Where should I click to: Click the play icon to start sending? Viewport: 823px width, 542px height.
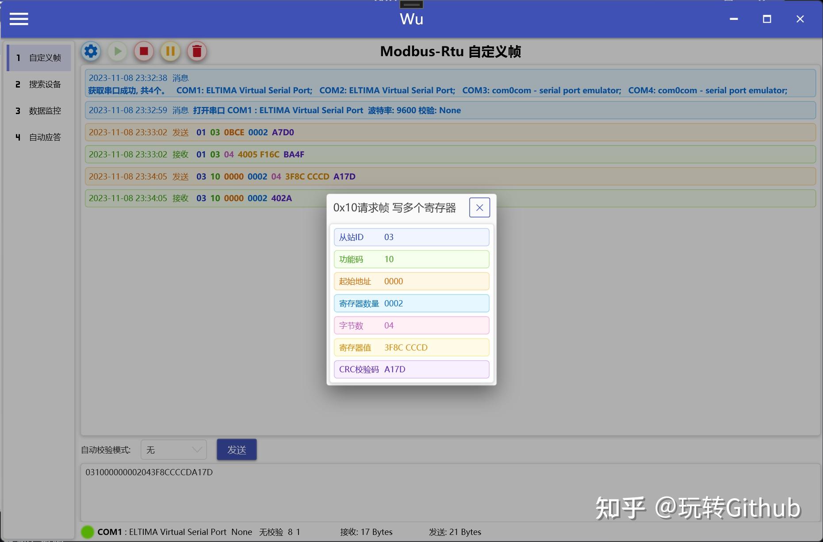(x=117, y=51)
